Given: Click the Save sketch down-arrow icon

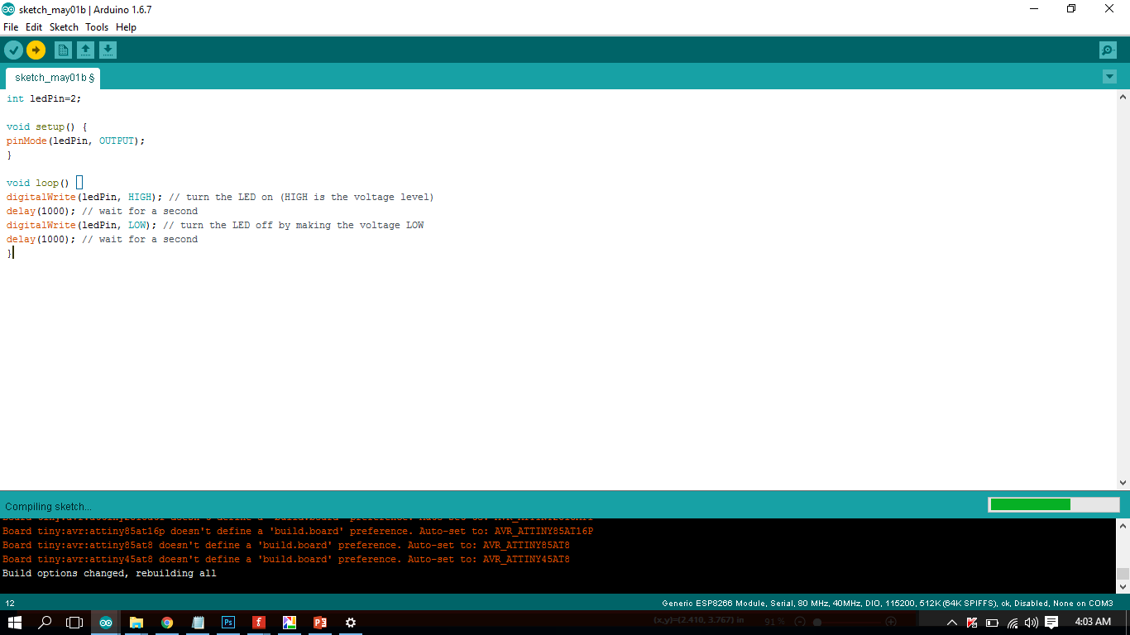Looking at the screenshot, I should pyautogui.click(x=108, y=50).
